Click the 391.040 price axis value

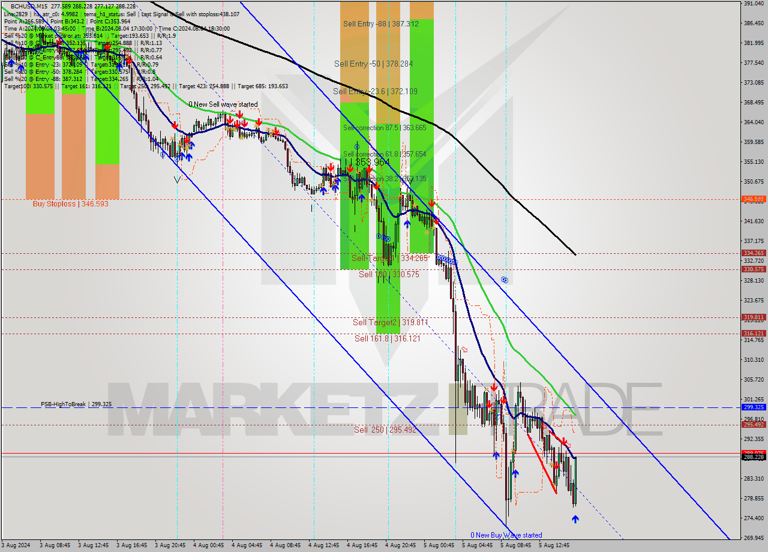[x=754, y=4]
